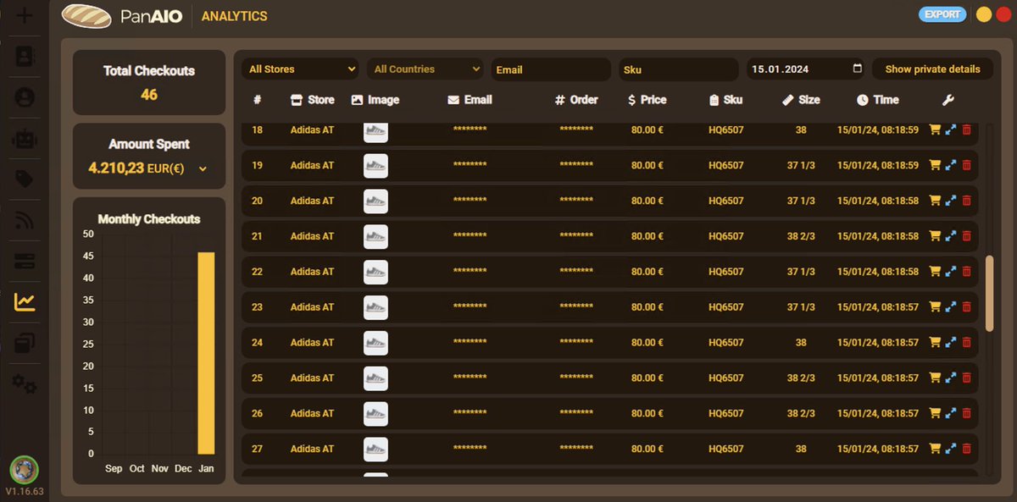Screen dimensions: 1017x502
Task: Open the bot icon in the sidebar
Action: 24,138
